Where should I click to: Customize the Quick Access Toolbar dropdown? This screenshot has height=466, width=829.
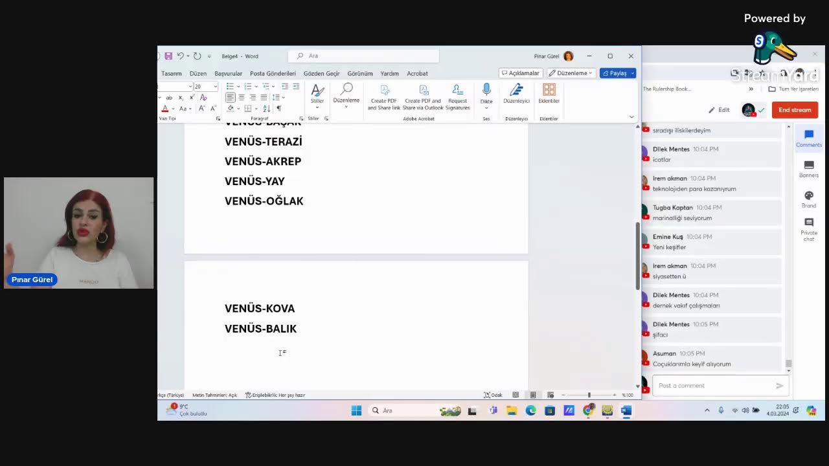[209, 56]
